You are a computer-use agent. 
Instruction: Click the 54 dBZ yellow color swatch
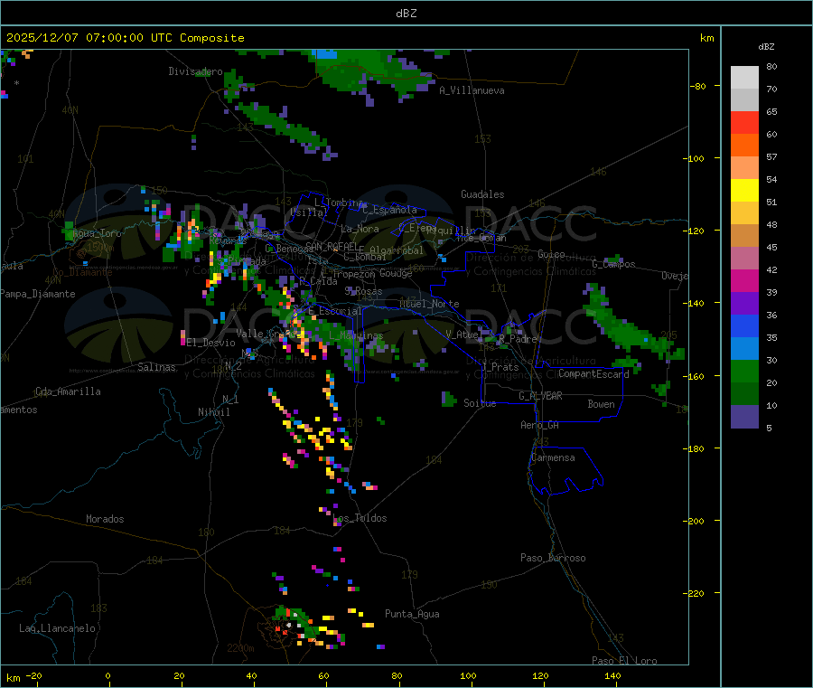(x=744, y=191)
